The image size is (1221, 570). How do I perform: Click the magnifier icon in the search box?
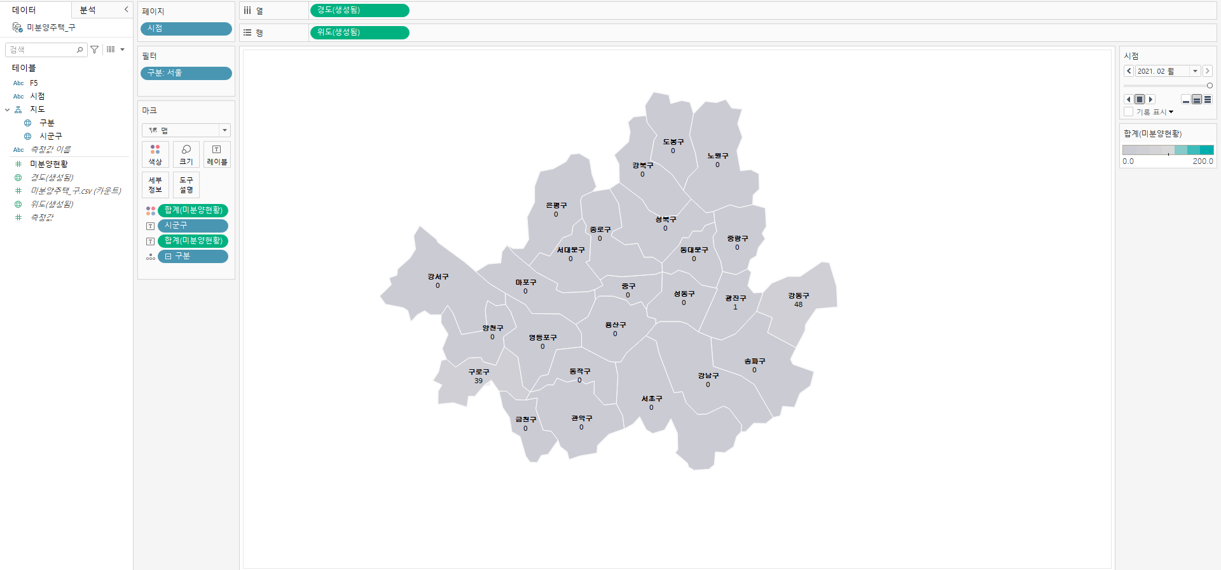click(79, 50)
